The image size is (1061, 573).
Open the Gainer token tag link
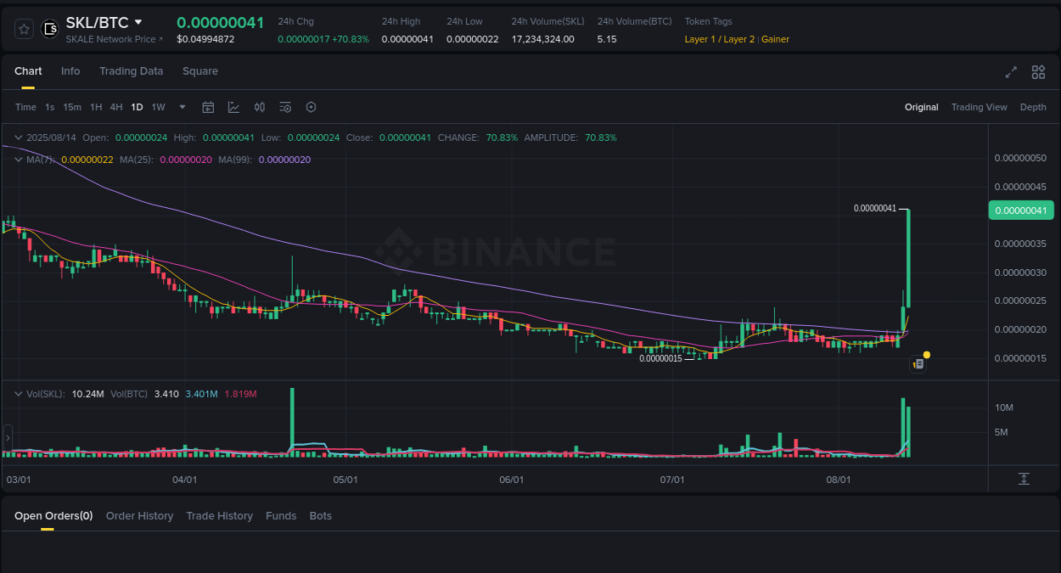point(775,39)
